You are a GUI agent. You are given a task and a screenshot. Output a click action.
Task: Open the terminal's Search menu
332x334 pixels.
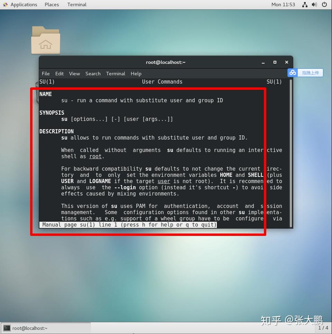pyautogui.click(x=93, y=74)
